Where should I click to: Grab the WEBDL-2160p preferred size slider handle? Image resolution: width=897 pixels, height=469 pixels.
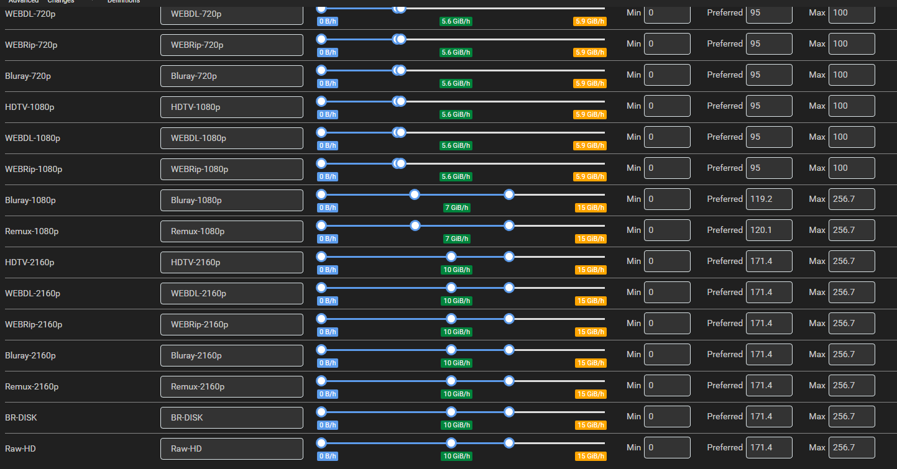tap(451, 288)
